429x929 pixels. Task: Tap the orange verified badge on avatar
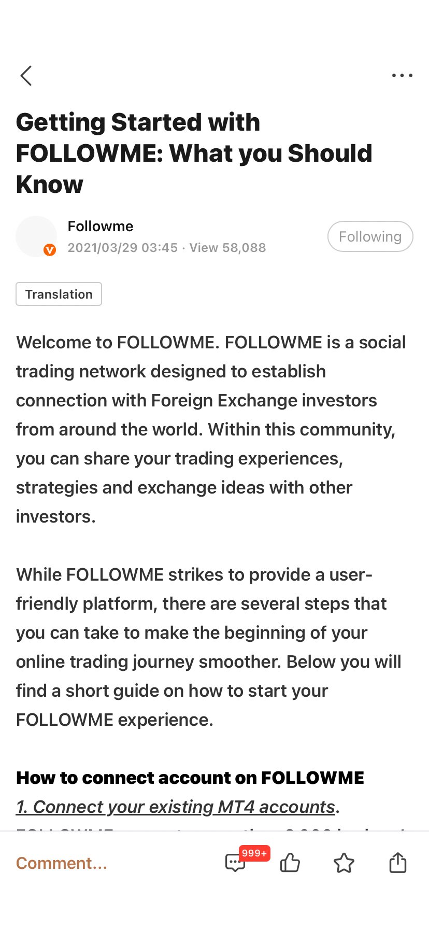[x=50, y=250]
